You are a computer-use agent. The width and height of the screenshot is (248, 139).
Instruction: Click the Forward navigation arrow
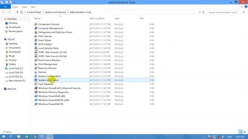pos(9,12)
